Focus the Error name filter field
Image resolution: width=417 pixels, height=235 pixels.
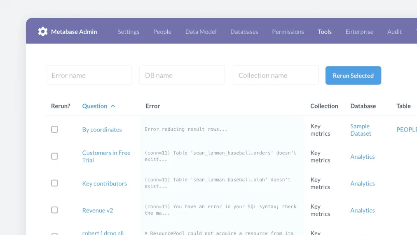click(89, 75)
